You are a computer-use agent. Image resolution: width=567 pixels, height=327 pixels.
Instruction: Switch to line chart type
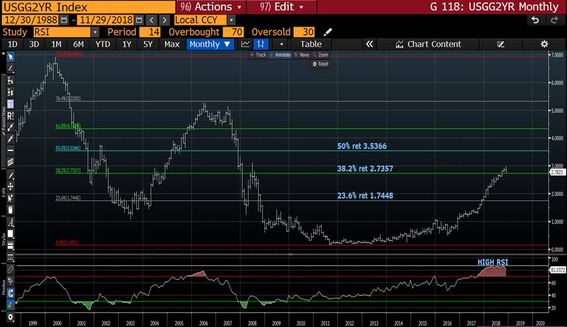click(x=245, y=44)
